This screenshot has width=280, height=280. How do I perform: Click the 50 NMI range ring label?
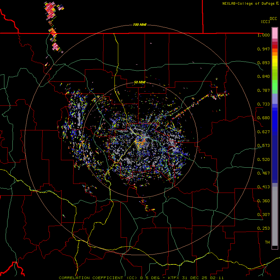coord(140,82)
